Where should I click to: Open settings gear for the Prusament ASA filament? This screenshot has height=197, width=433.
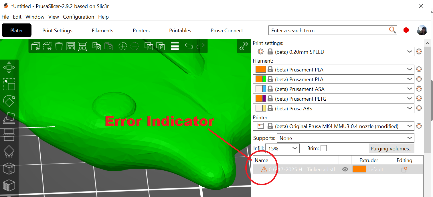pyautogui.click(x=419, y=89)
